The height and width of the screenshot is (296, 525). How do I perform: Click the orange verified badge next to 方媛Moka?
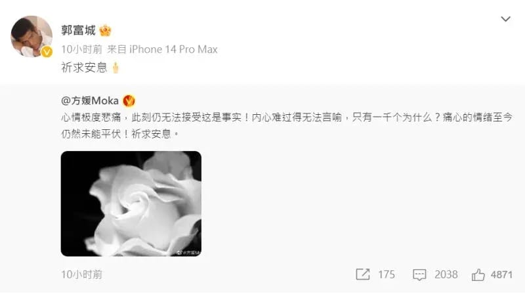pyautogui.click(x=129, y=101)
